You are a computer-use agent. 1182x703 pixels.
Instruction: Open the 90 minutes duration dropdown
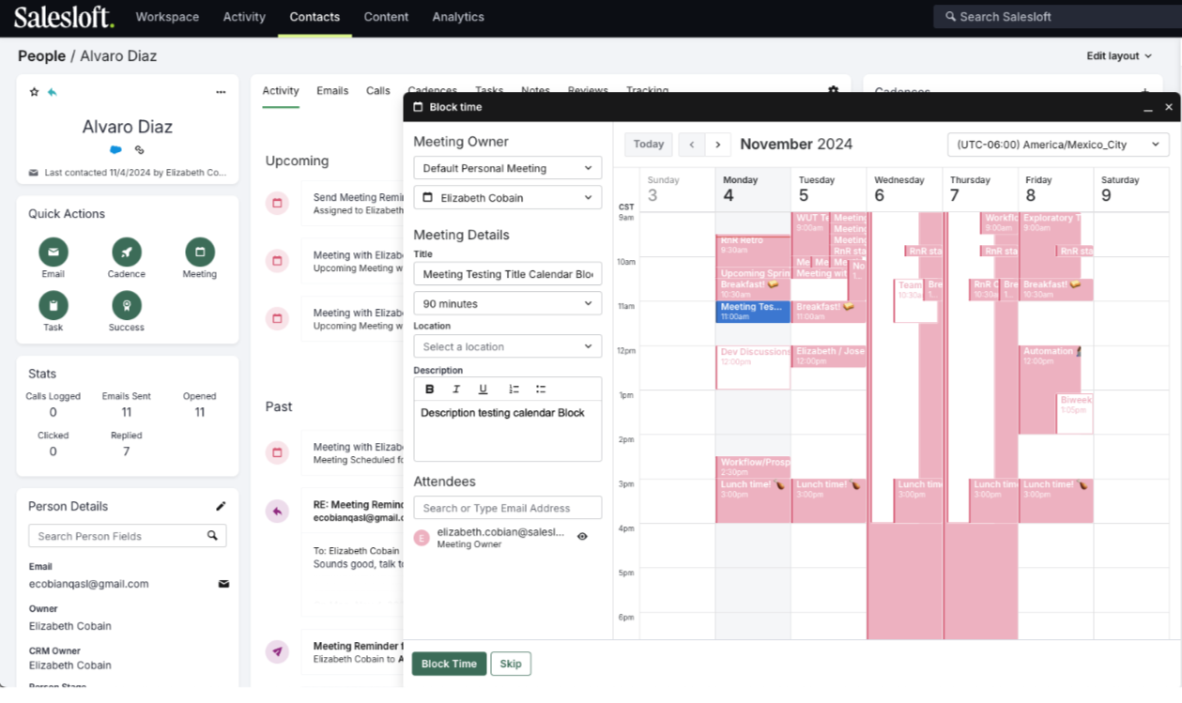click(x=508, y=304)
